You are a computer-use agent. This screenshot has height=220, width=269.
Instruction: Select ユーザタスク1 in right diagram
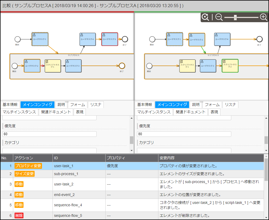click(x=175, y=39)
